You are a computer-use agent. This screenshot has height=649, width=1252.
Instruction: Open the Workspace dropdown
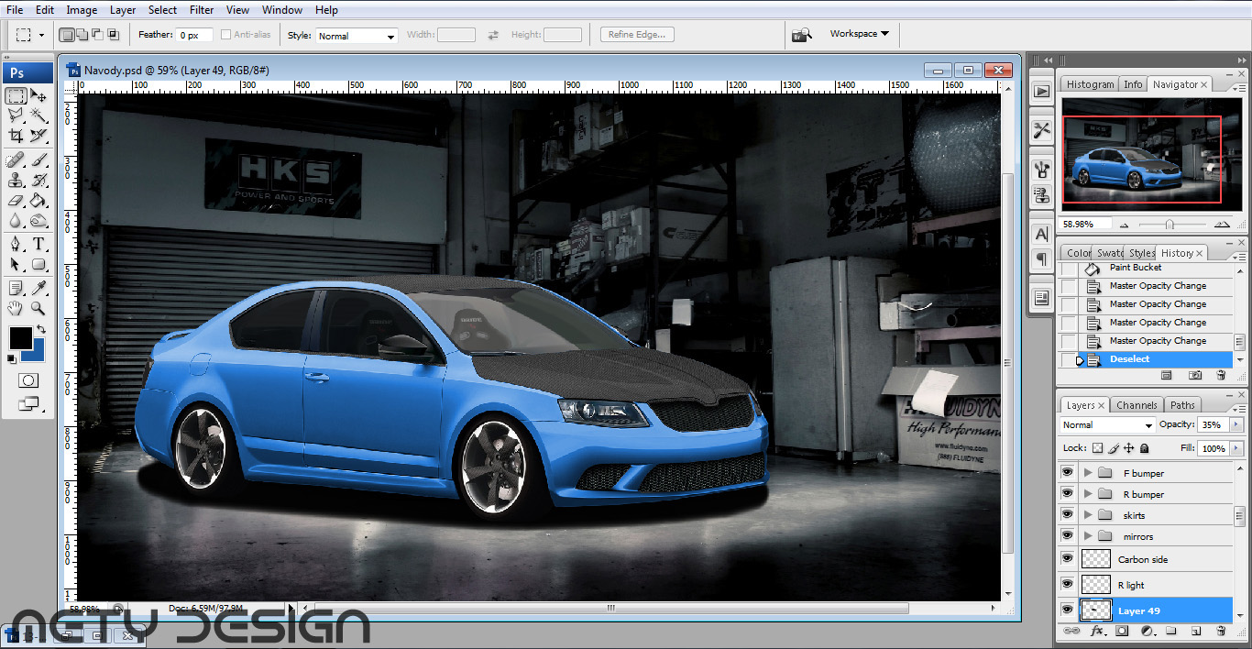coord(859,34)
